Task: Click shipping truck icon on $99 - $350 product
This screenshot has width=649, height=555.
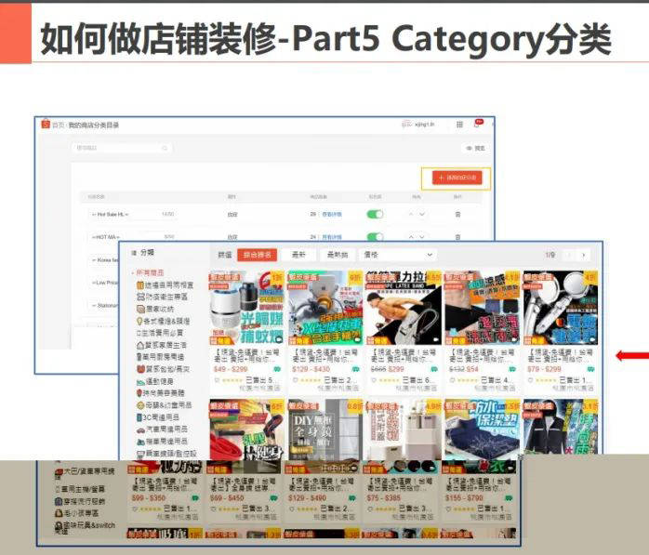Action: tap(195, 498)
